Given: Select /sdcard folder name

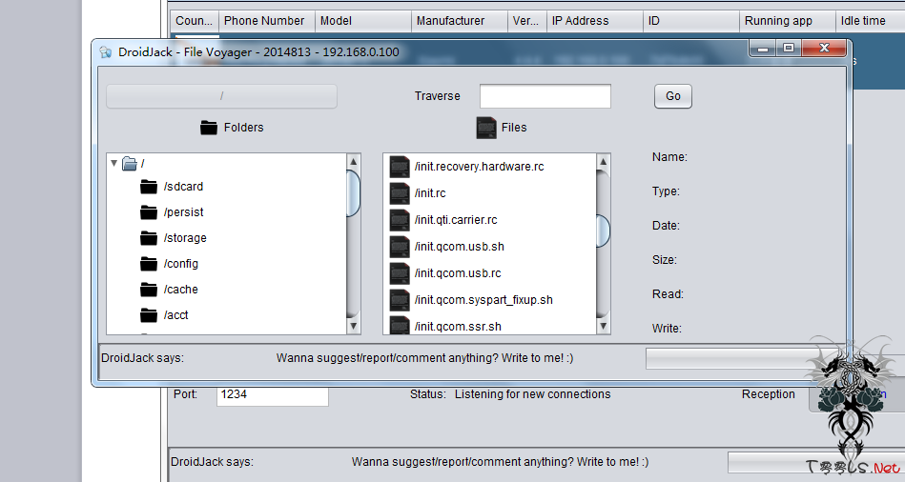Looking at the screenshot, I should 183,187.
